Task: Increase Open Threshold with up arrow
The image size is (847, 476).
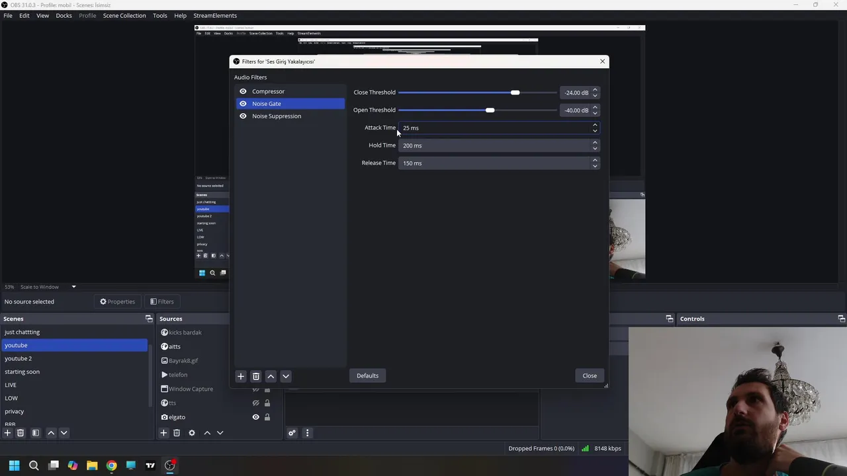Action: click(595, 108)
